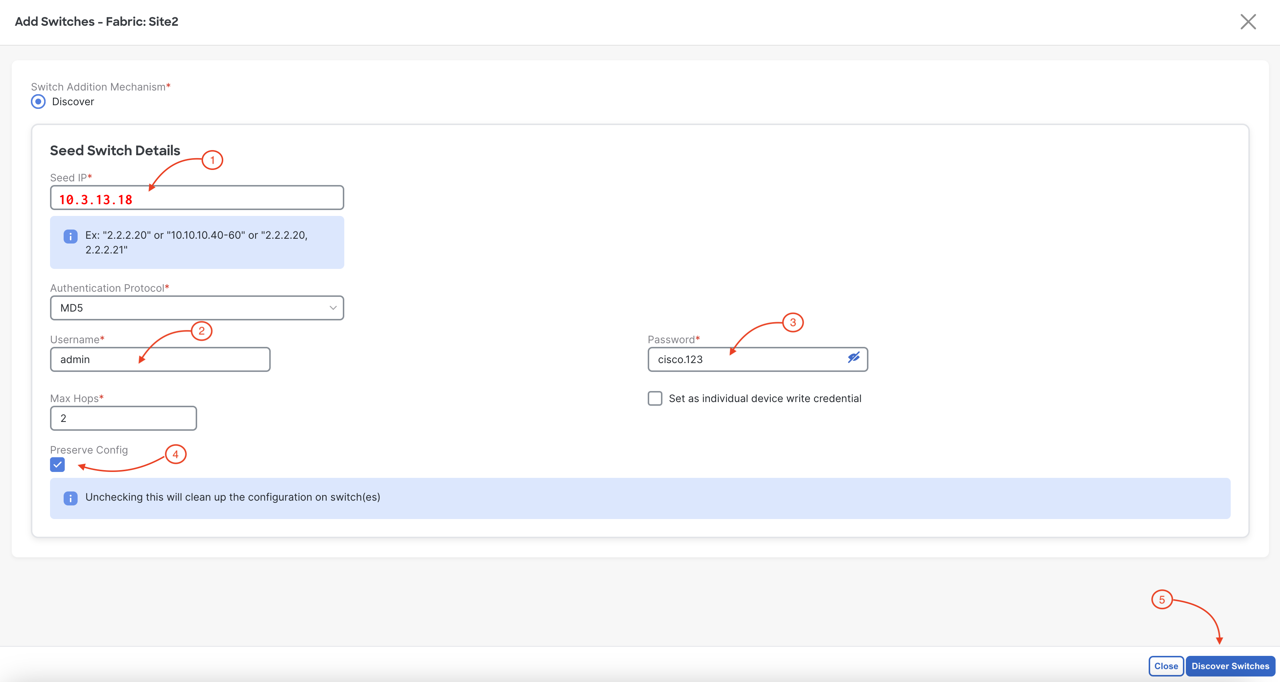
Task: Toggle password visibility eye icon
Action: click(853, 358)
